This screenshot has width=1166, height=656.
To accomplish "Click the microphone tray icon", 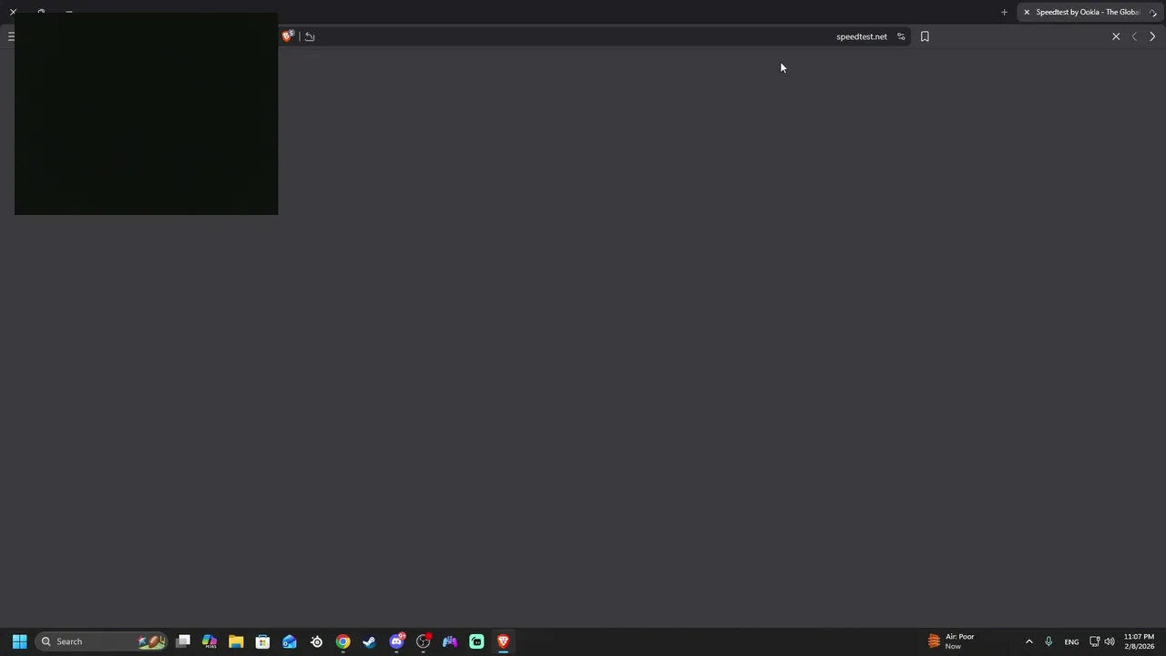I will click(1048, 641).
